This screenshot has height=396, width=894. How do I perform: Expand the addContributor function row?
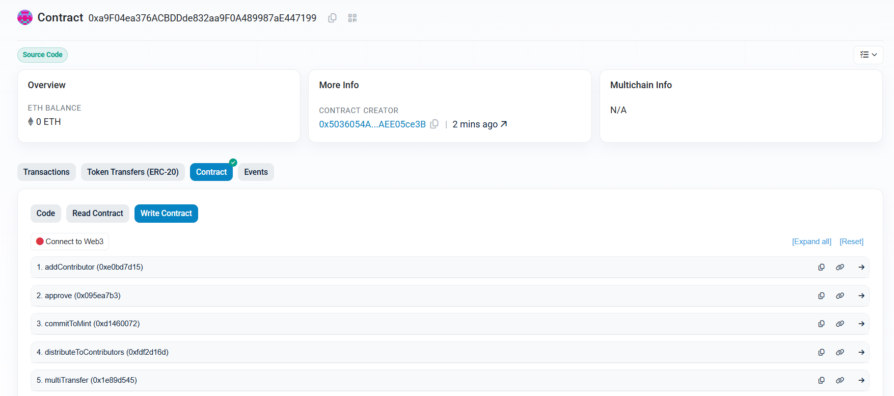point(861,267)
